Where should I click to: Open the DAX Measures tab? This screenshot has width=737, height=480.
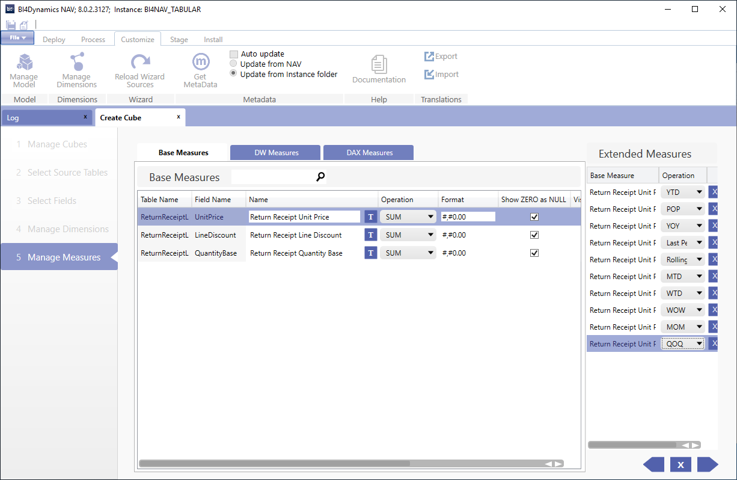pyautogui.click(x=368, y=153)
